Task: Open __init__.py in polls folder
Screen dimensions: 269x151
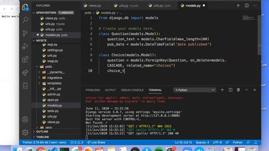Action: (56, 89)
